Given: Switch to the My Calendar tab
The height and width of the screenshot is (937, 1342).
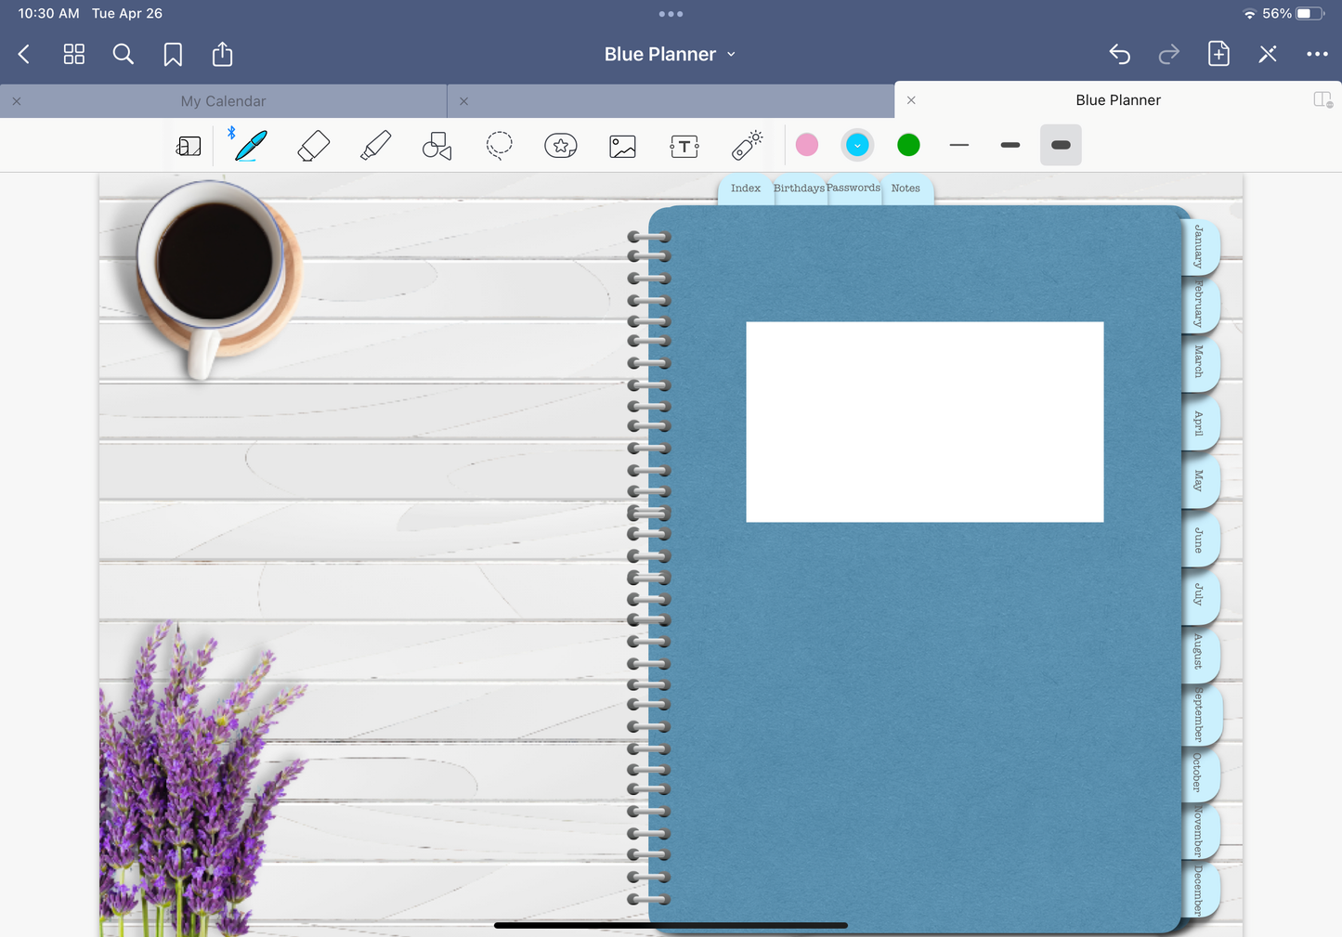Looking at the screenshot, I should [x=223, y=101].
